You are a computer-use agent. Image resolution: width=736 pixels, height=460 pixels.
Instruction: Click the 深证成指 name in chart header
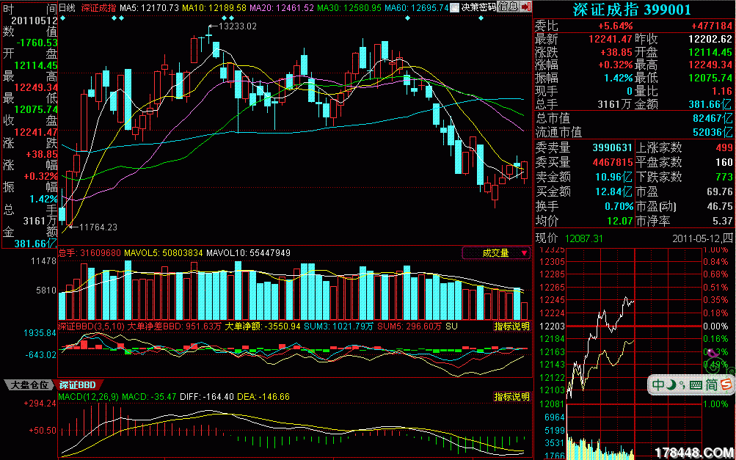coord(98,7)
